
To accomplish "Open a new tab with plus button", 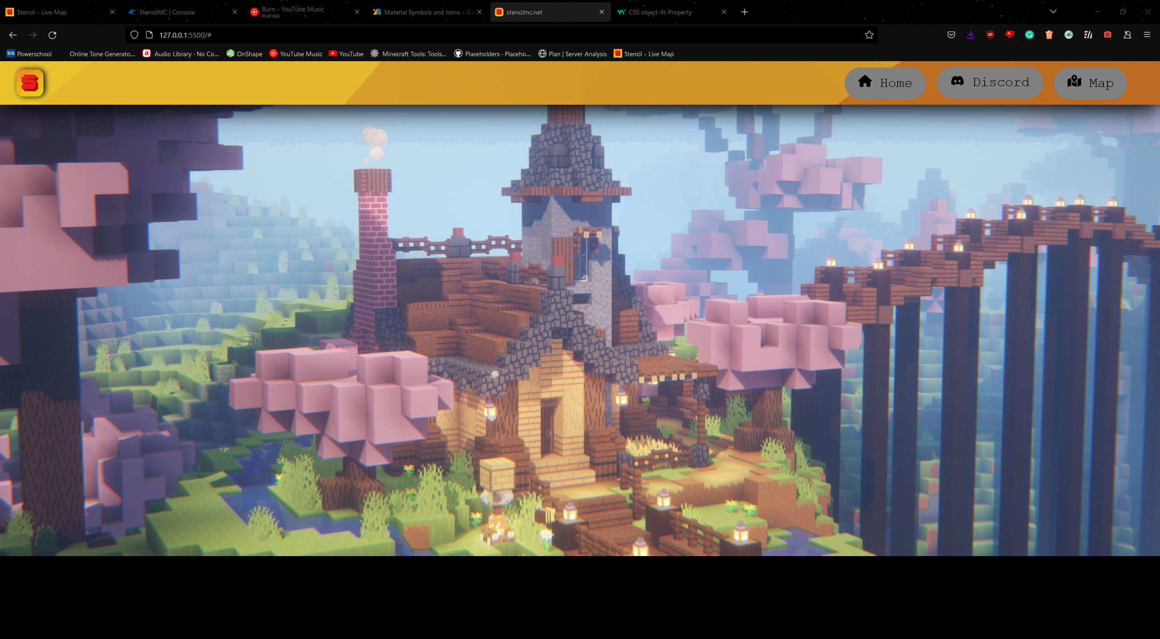I will (744, 12).
